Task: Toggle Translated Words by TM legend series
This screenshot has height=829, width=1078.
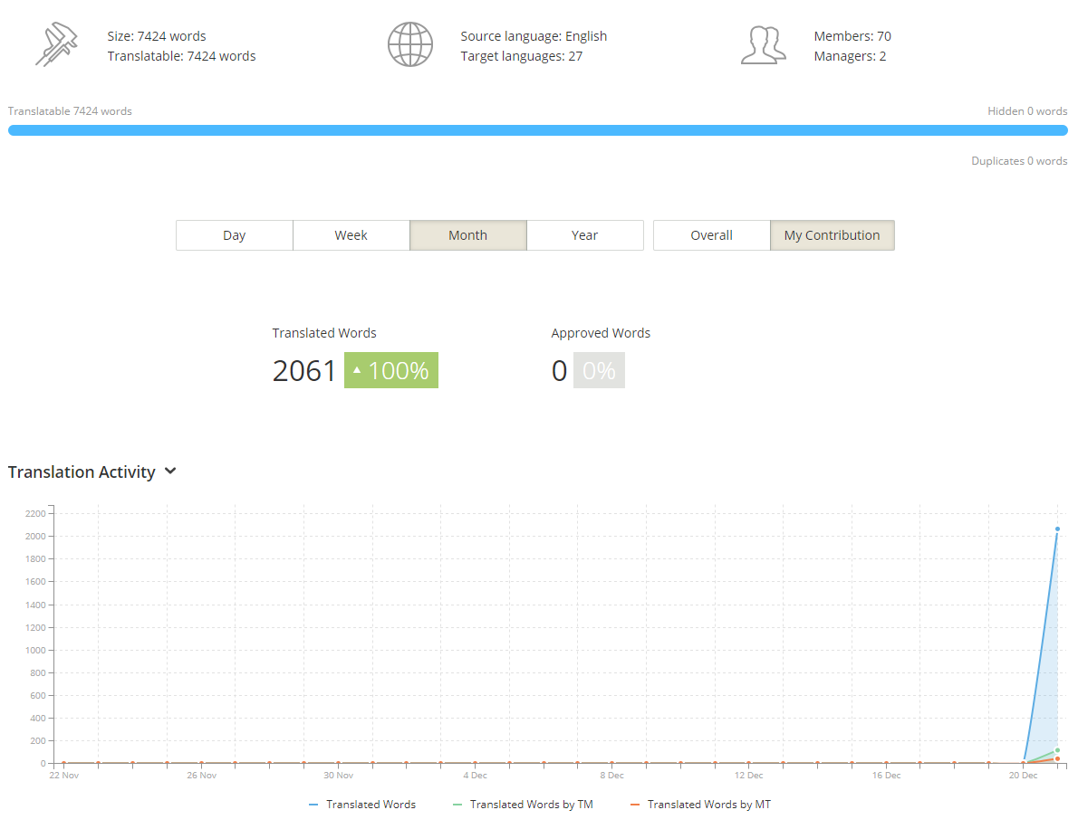Action: [524, 805]
